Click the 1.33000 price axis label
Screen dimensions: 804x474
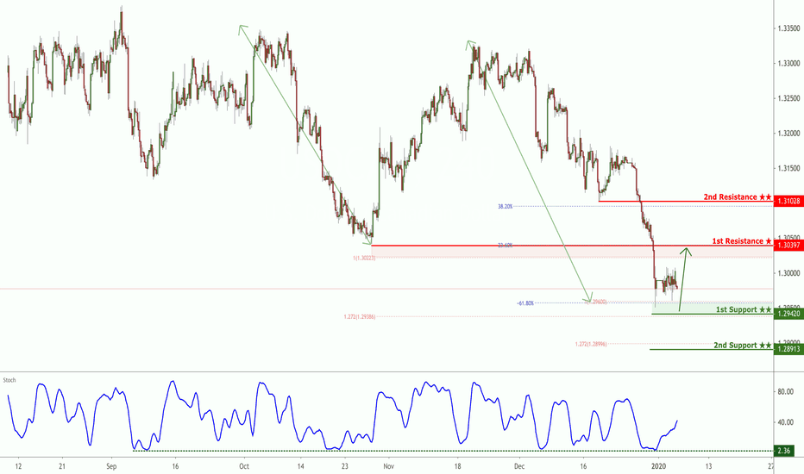(788, 64)
